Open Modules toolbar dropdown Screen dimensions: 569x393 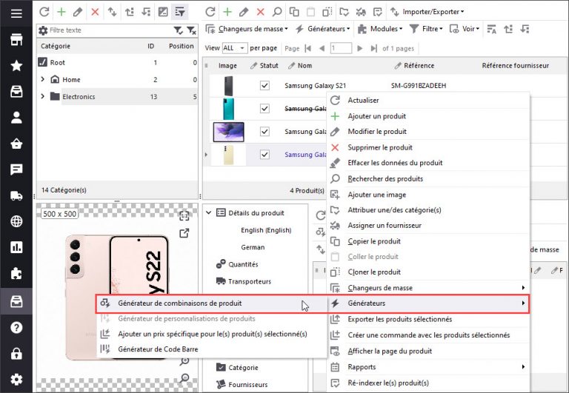click(380, 29)
